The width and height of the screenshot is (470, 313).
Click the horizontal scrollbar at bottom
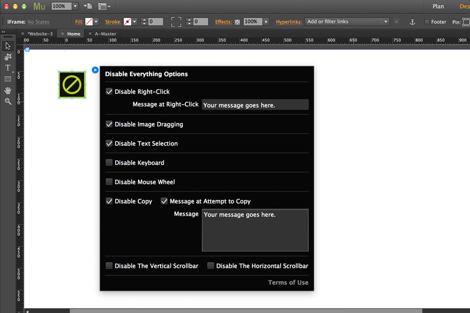click(246, 311)
